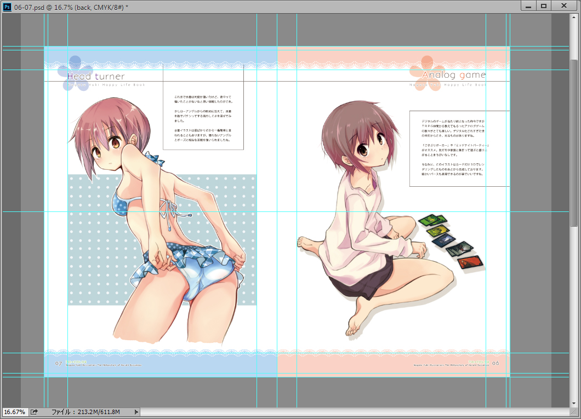The image size is (581, 419).
Task: Maximize the 06-07.psd document window
Action: click(544, 6)
